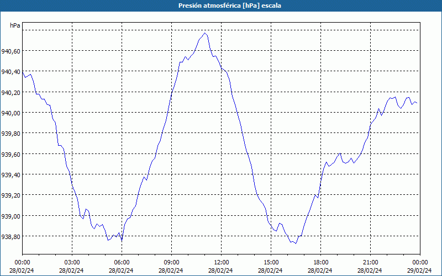The width and height of the screenshot is (442, 276).
Task: Click the 'Presión atmosférica [hPa] escala' title
Action: 229,6
